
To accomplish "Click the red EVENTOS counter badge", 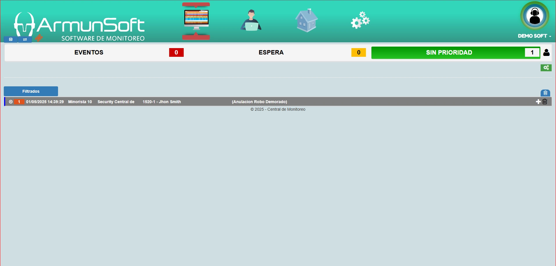I will coord(176,52).
